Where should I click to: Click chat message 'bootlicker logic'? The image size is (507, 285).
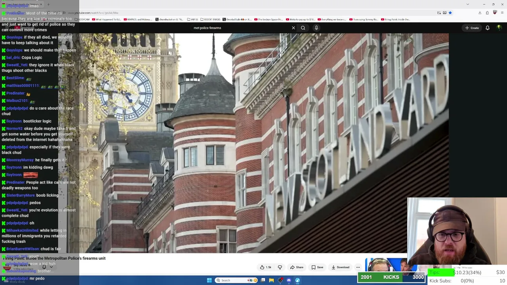click(x=37, y=121)
